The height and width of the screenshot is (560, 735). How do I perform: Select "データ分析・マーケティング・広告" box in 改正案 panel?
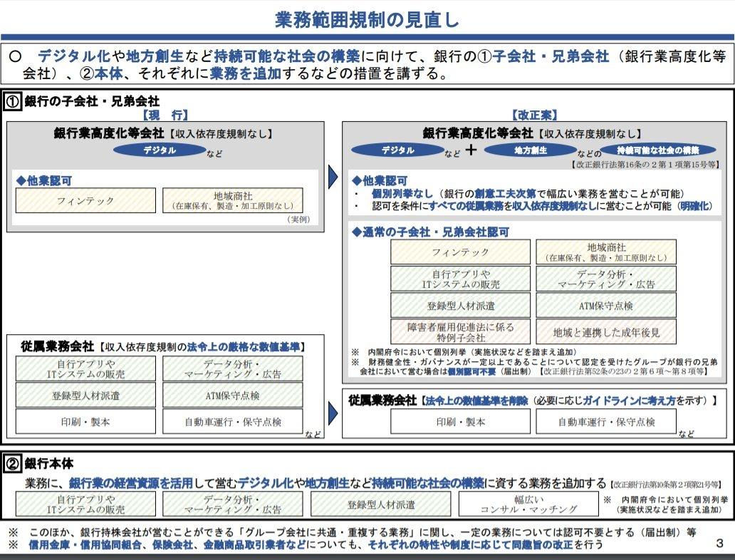coord(606,279)
